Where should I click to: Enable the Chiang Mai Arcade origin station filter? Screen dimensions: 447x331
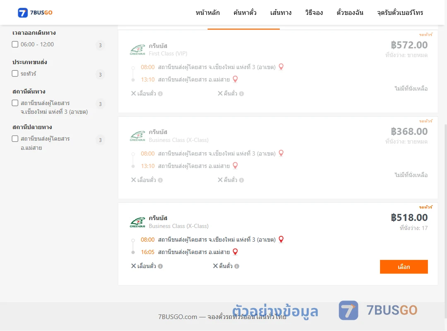[x=15, y=103]
